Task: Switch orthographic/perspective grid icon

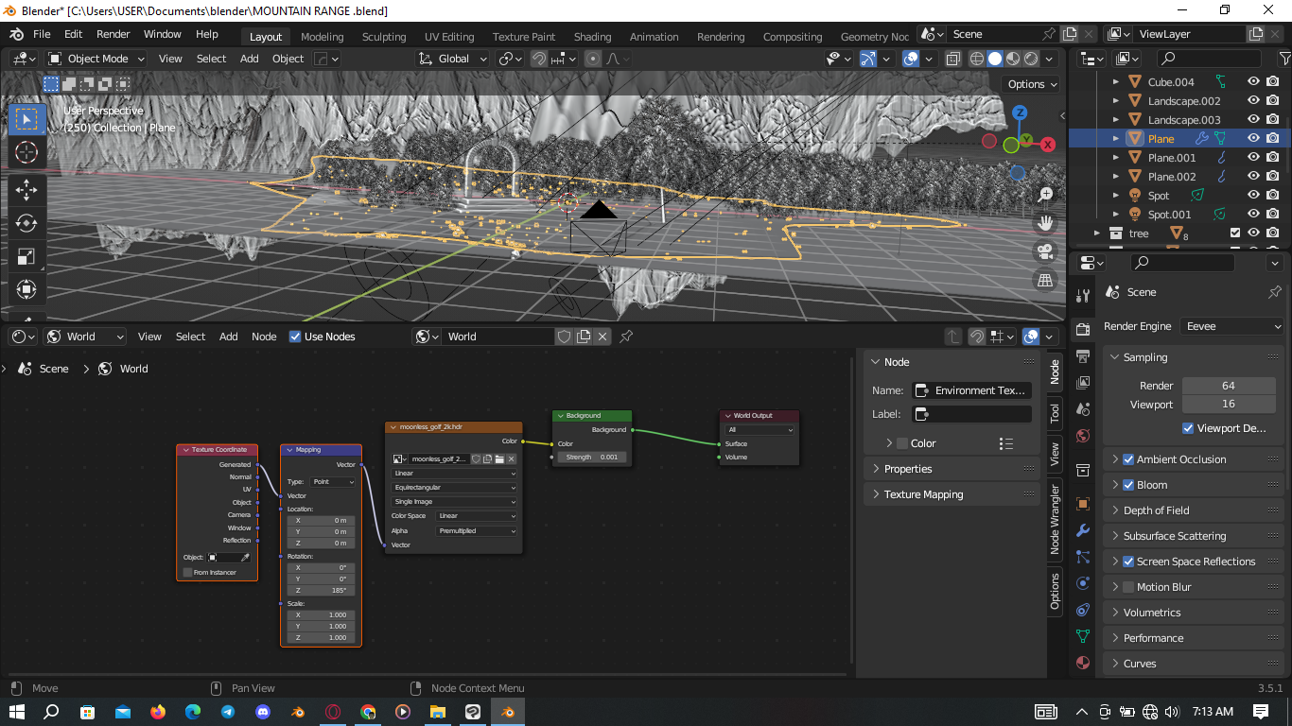Action: pyautogui.click(x=1045, y=280)
